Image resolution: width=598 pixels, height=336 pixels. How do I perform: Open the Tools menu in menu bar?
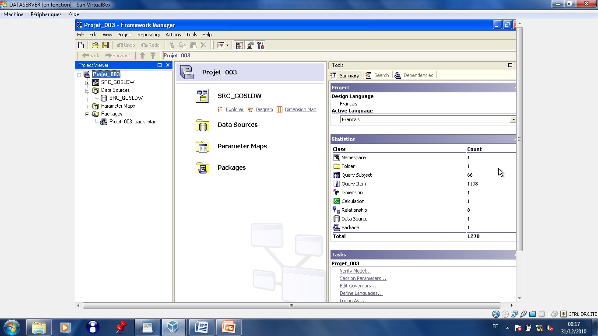192,35
